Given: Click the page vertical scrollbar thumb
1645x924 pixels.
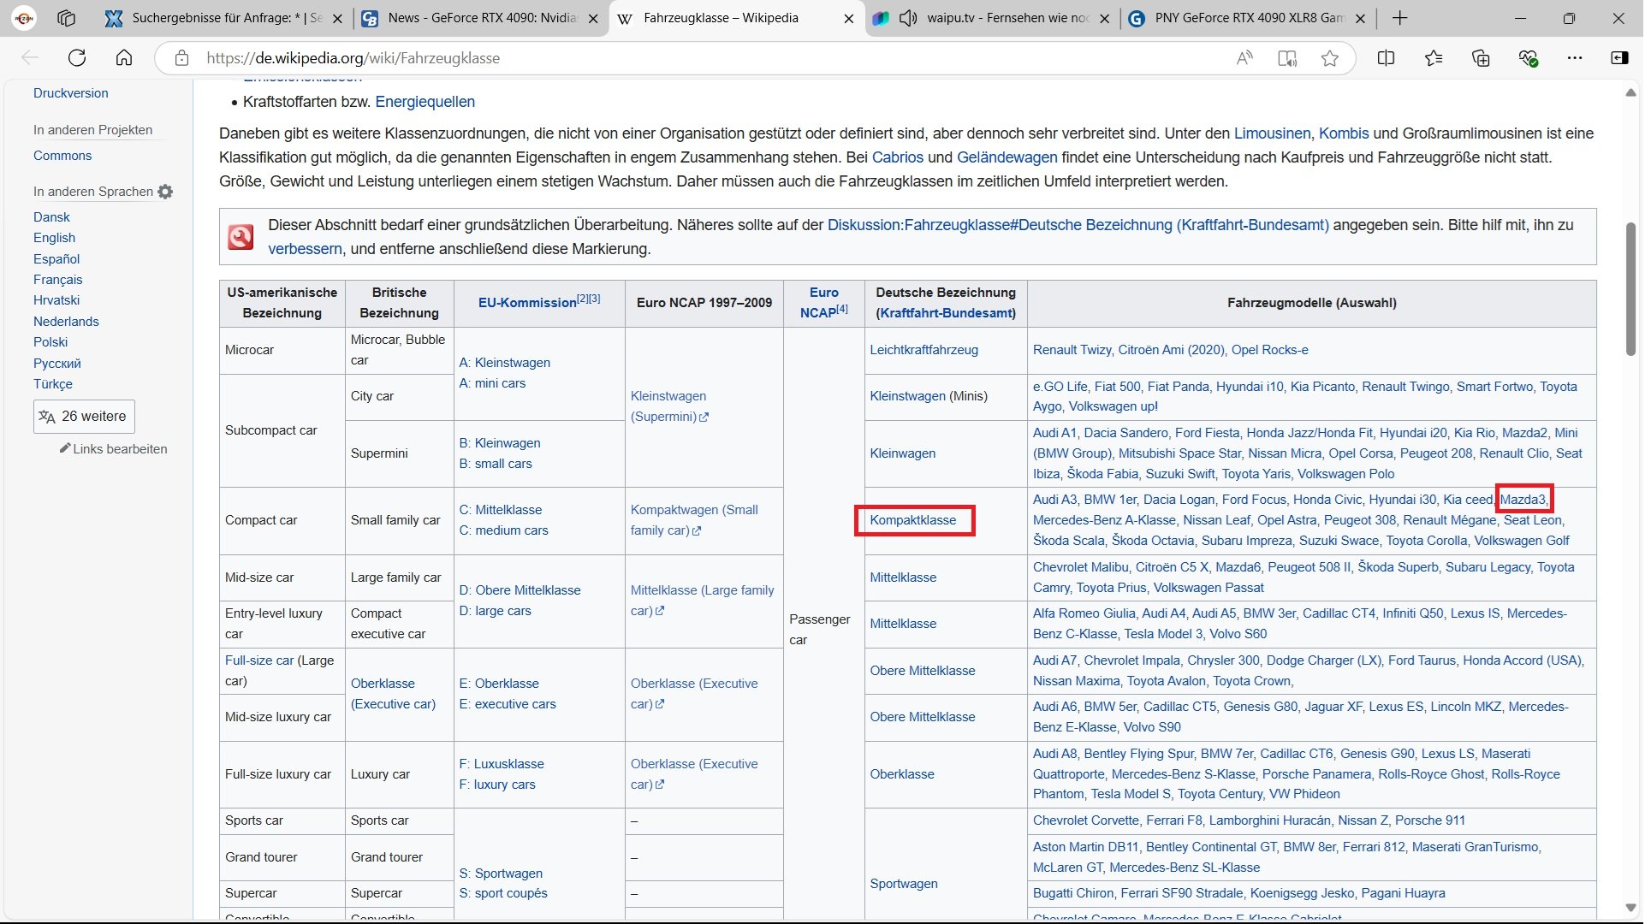Looking at the screenshot, I should 1630,289.
